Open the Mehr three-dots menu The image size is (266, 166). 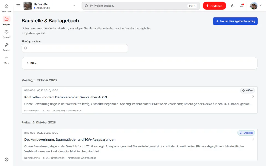click(x=6, y=60)
